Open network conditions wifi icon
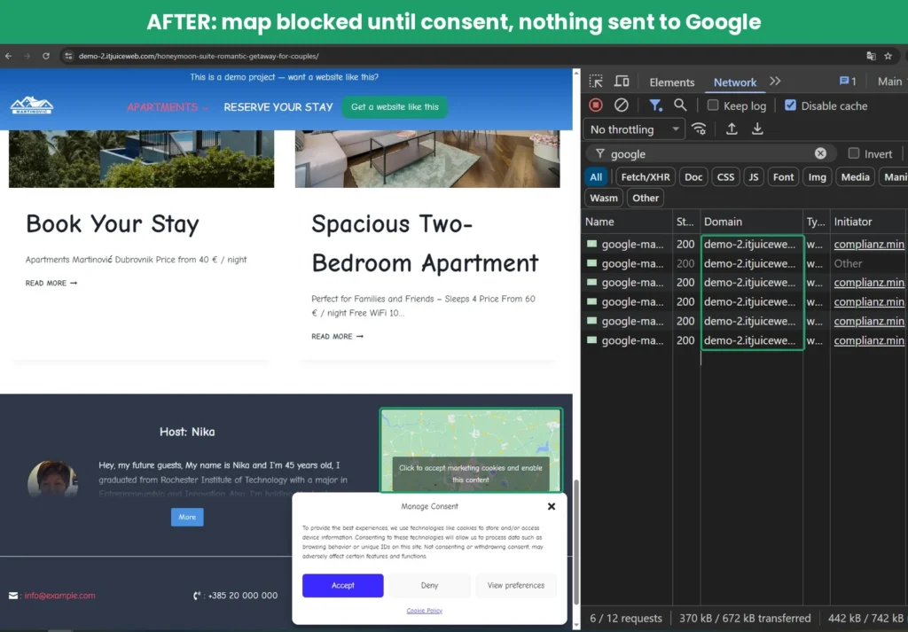Image resolution: width=908 pixels, height=632 pixels. [x=699, y=129]
